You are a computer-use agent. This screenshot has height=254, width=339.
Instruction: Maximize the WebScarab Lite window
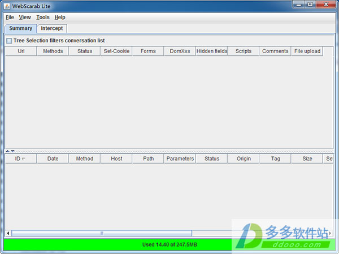310,5
